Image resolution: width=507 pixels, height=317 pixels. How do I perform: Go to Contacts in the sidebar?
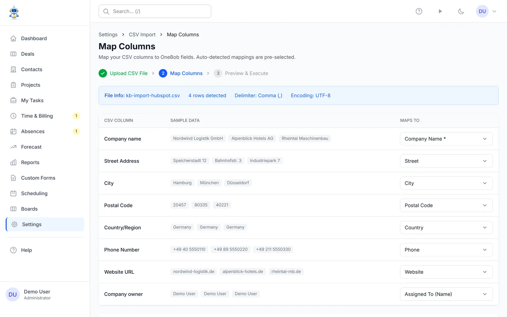pyautogui.click(x=45, y=69)
